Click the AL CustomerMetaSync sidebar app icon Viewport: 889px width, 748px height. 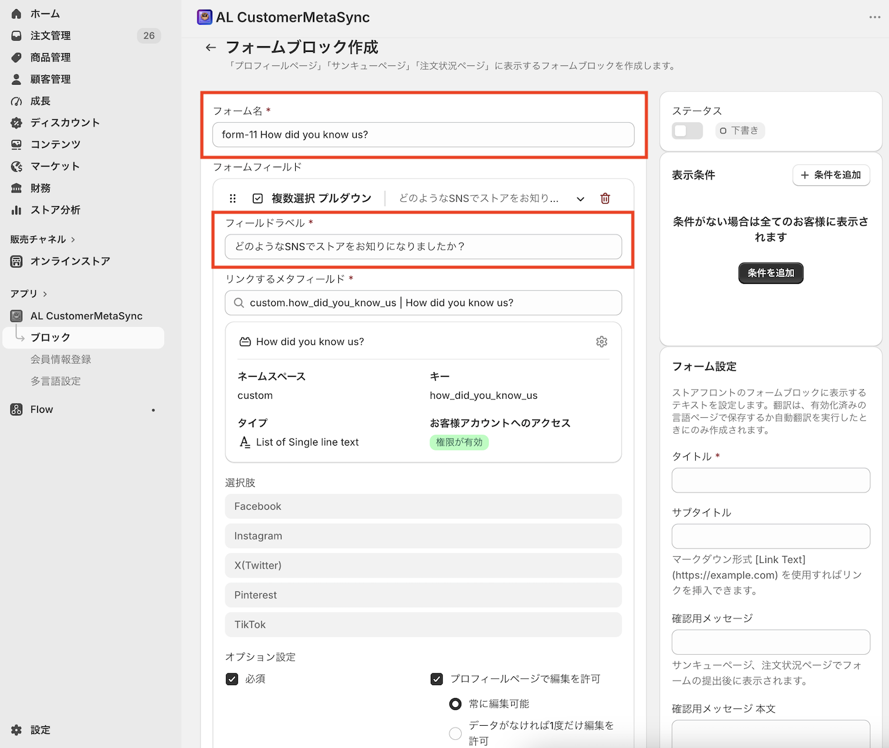(x=17, y=316)
